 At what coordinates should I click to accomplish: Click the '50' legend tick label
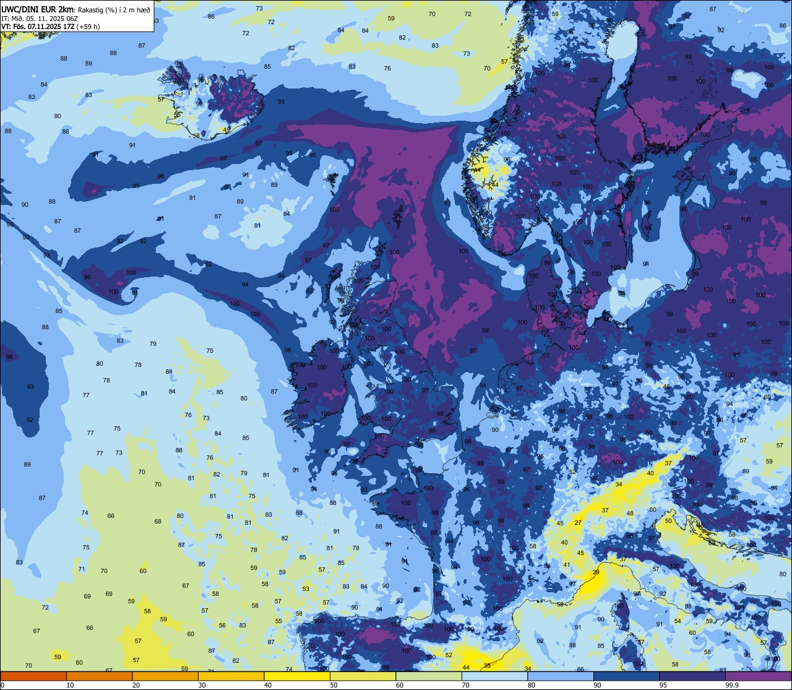tap(334, 685)
